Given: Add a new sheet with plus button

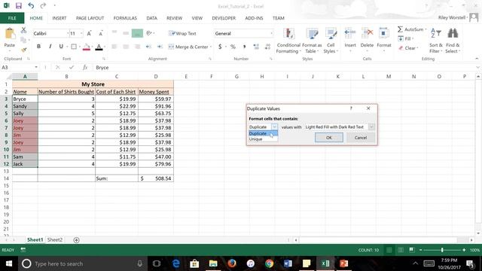Looking at the screenshot, I should click(x=76, y=240).
